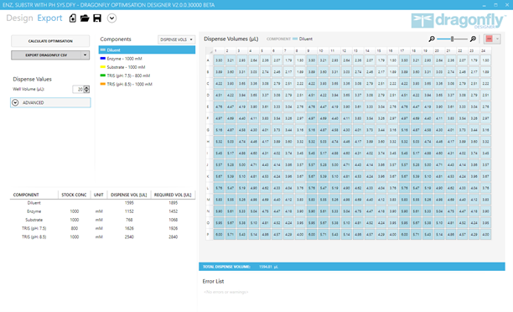Click the new file icon
The image size is (513, 312).
[73, 18]
